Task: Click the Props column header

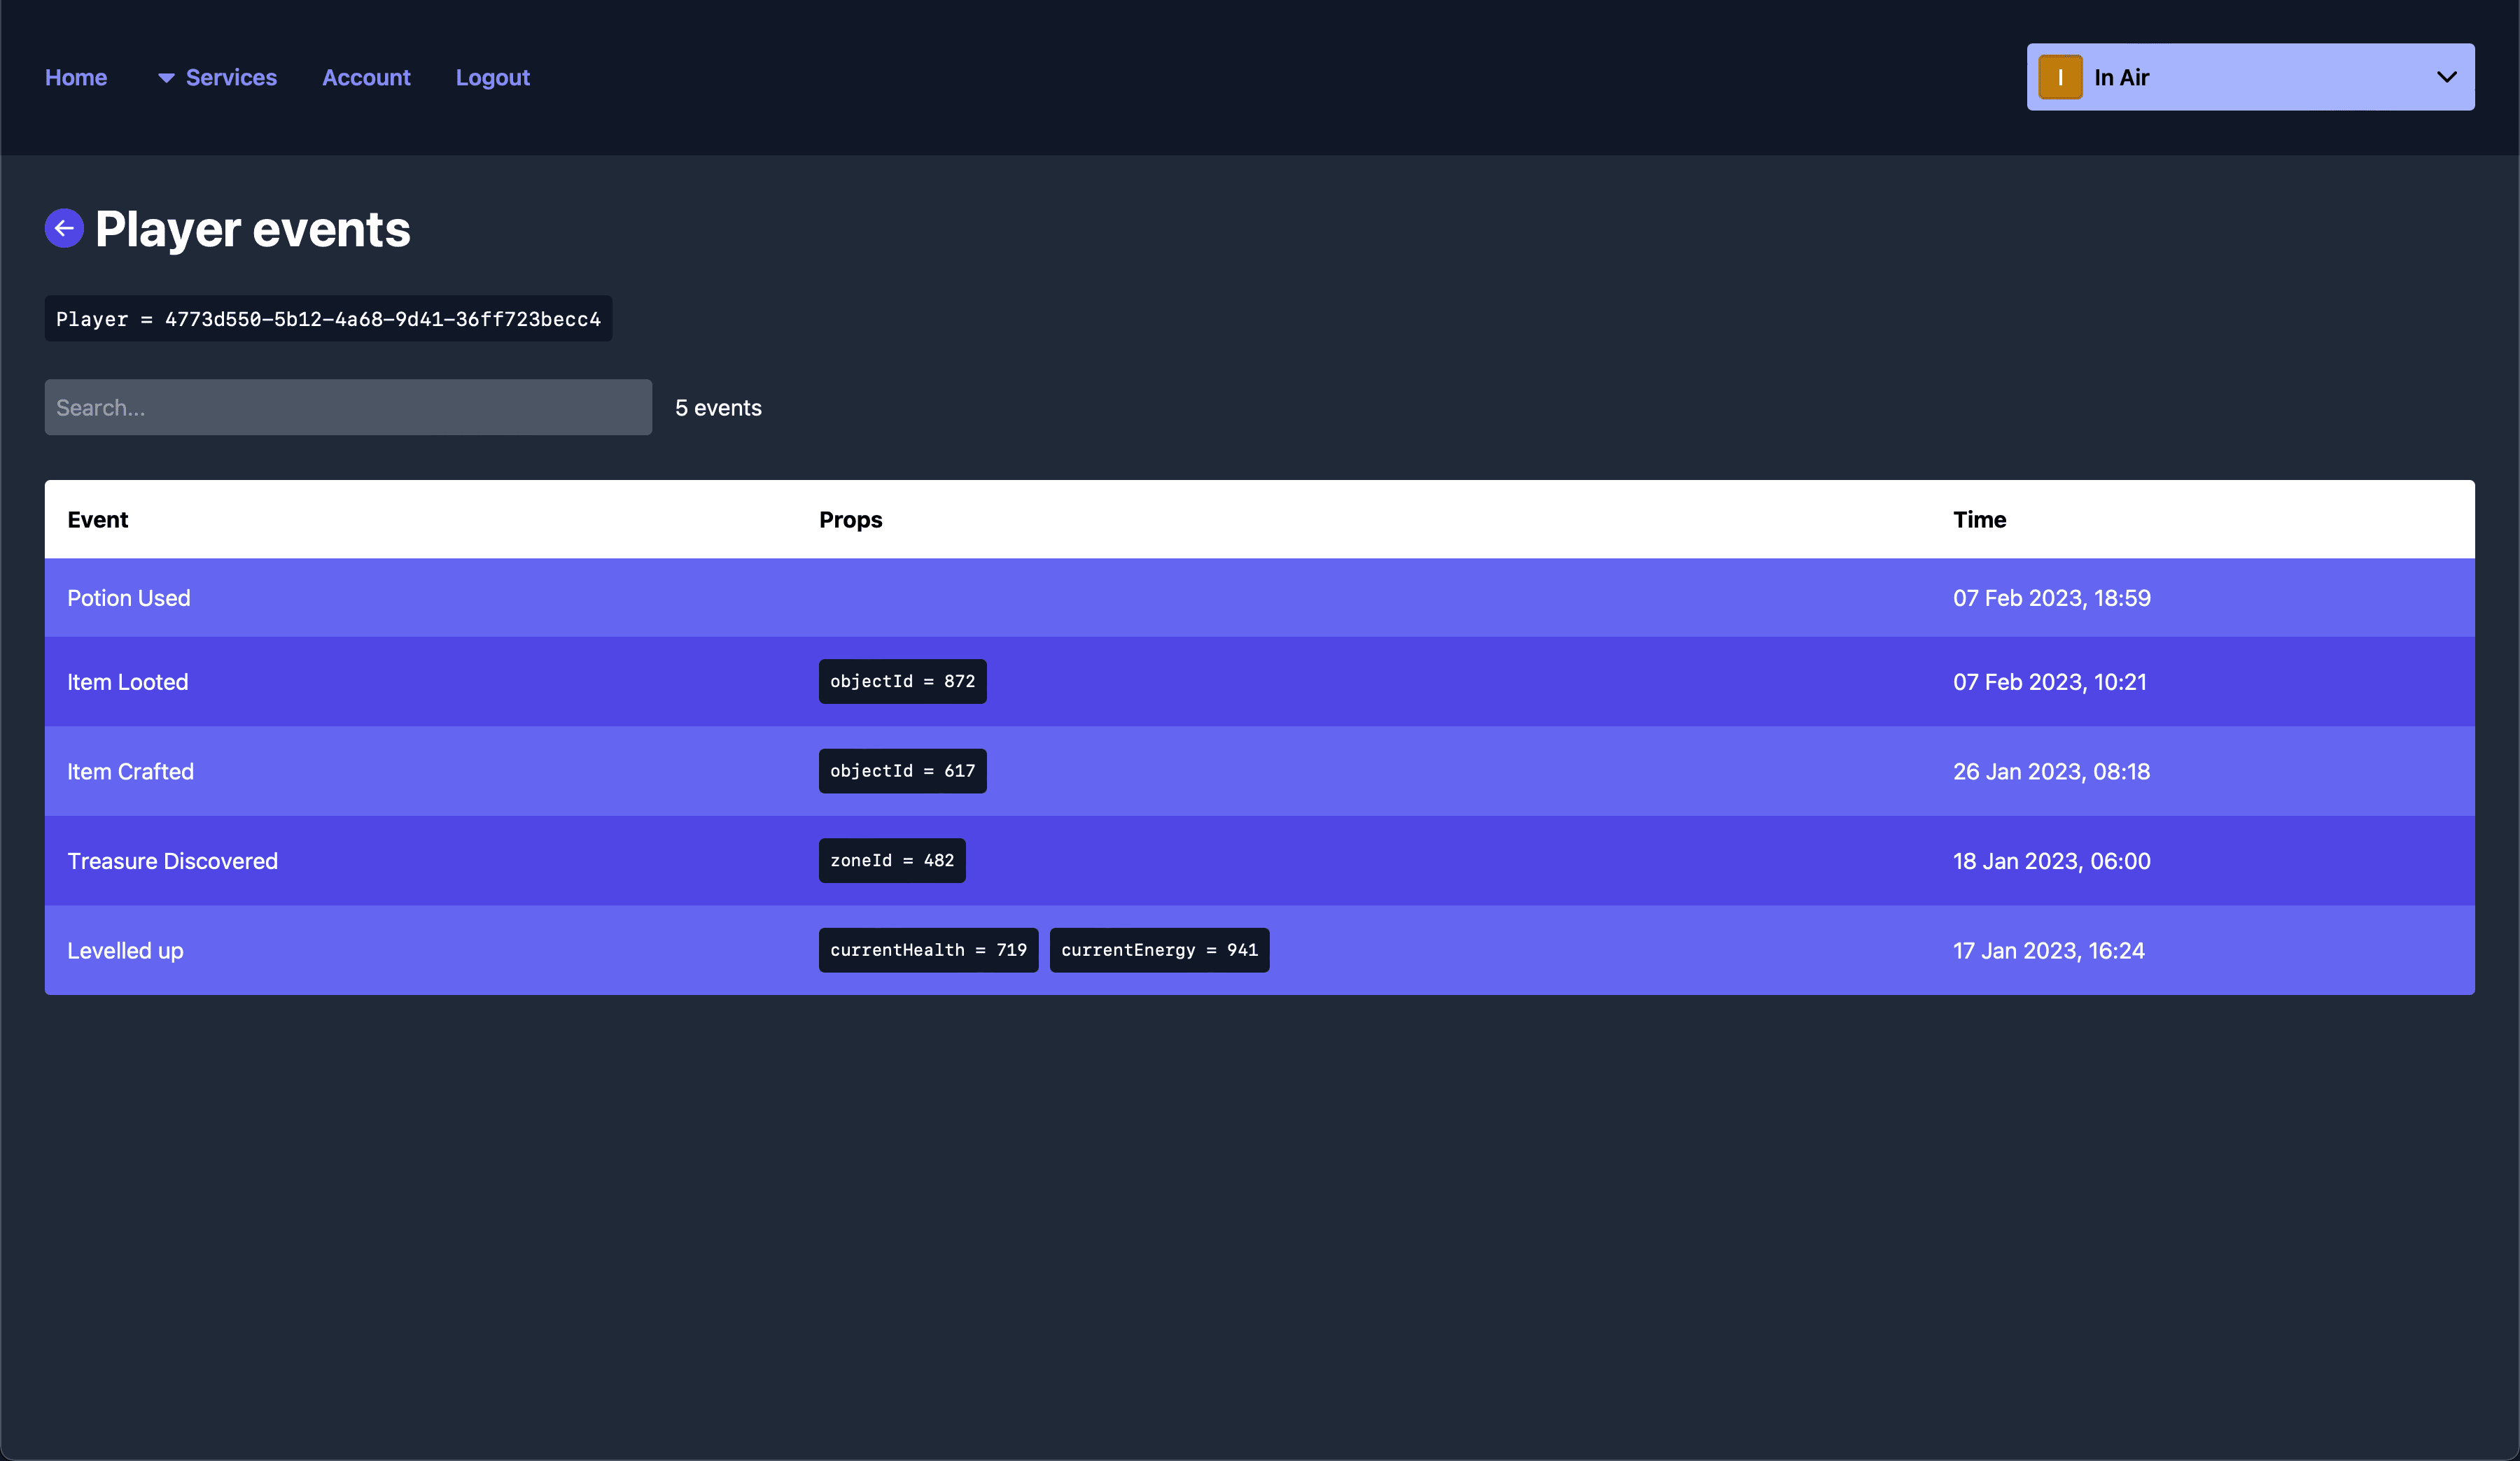Action: (x=851, y=520)
